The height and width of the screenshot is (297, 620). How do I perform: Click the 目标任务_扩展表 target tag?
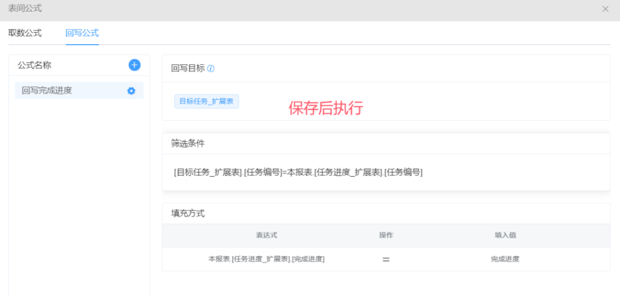point(206,102)
